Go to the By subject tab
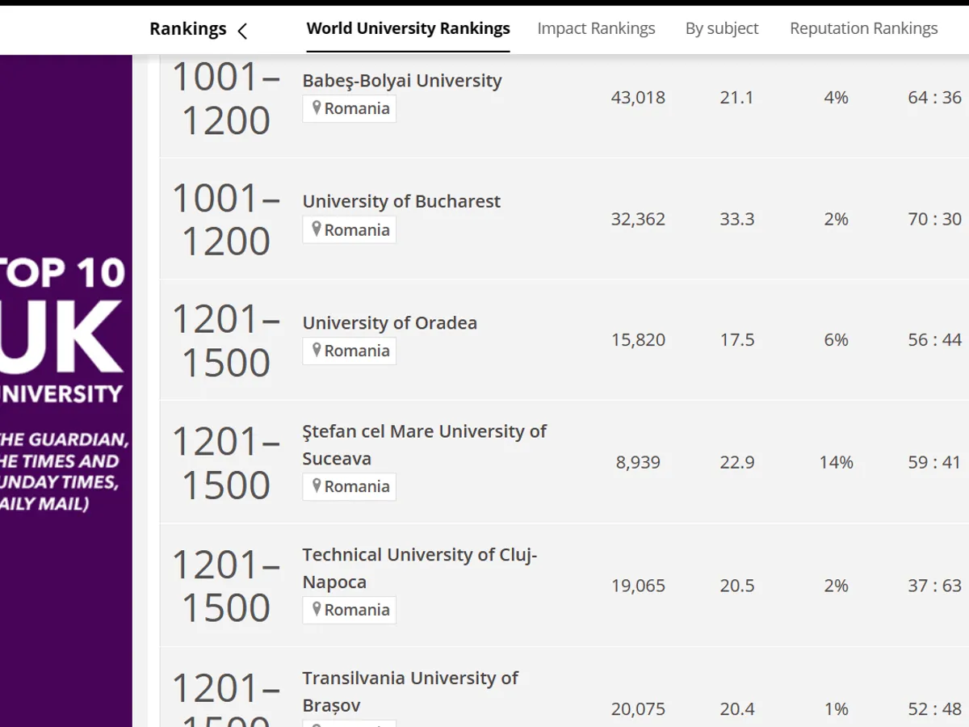 click(722, 29)
